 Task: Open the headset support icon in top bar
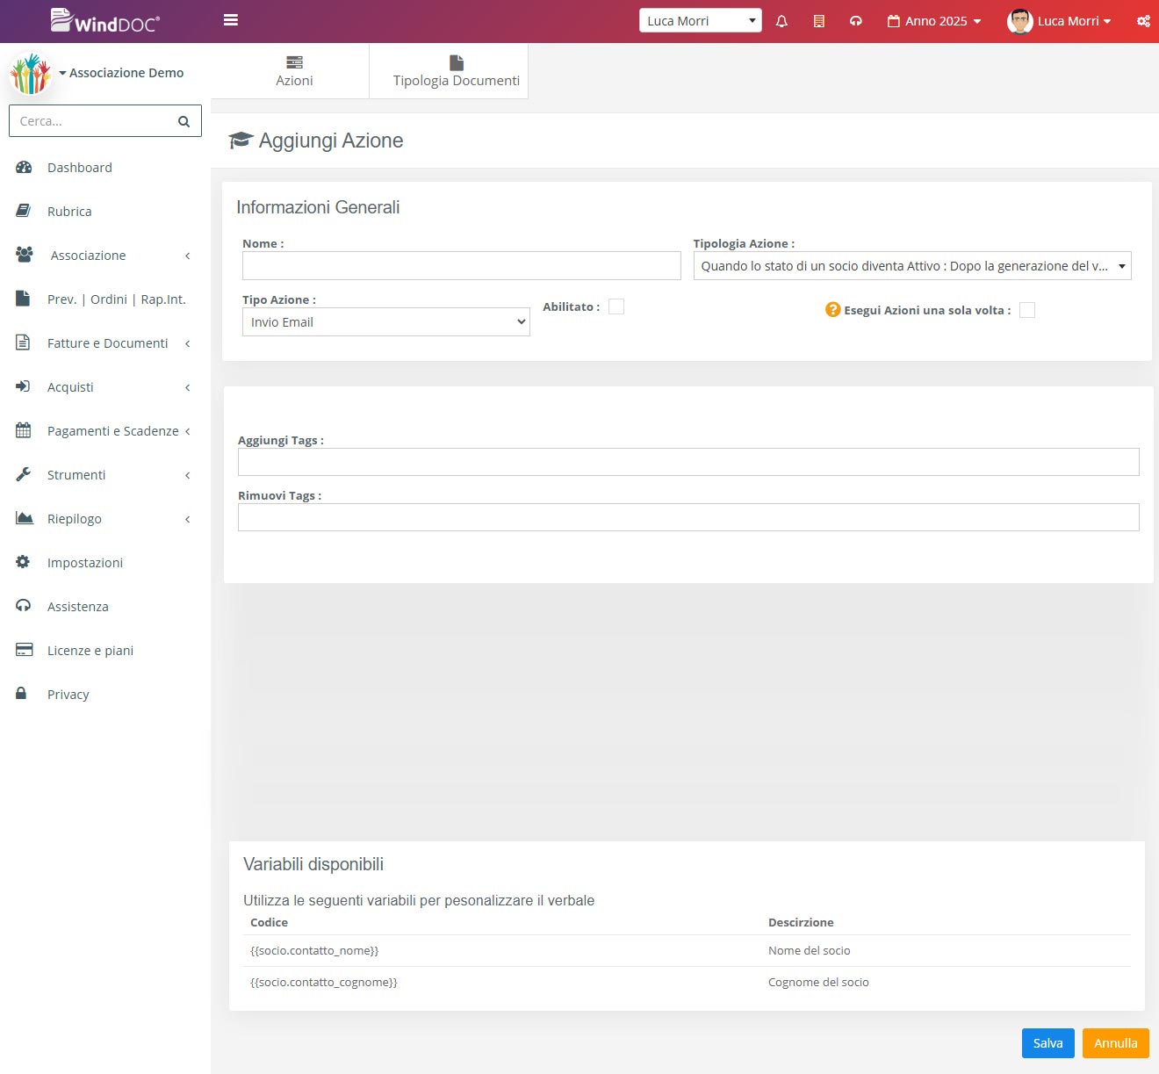point(855,21)
